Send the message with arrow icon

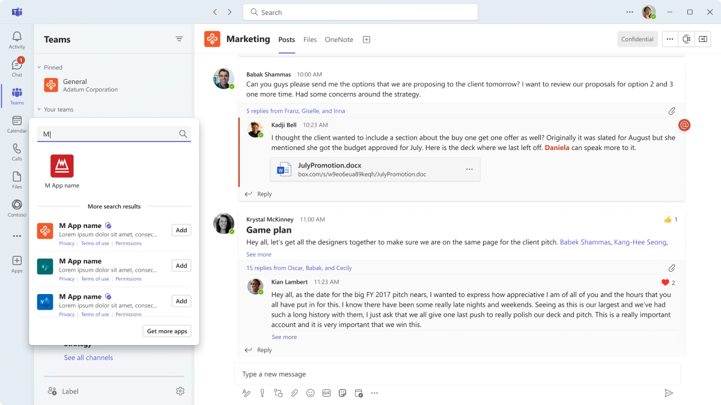669,393
